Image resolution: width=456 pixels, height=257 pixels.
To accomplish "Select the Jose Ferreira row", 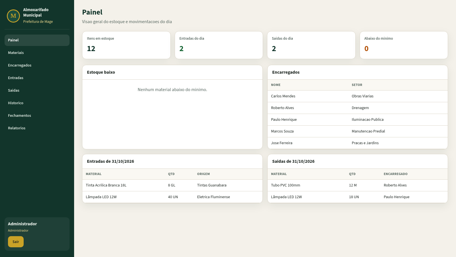I will 358,143.
